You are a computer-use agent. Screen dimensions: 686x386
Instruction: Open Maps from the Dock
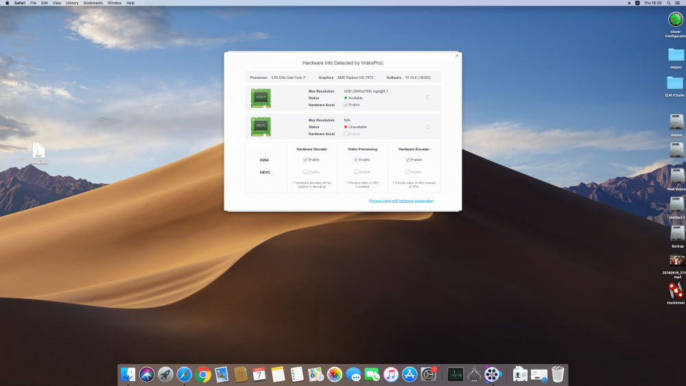point(316,374)
